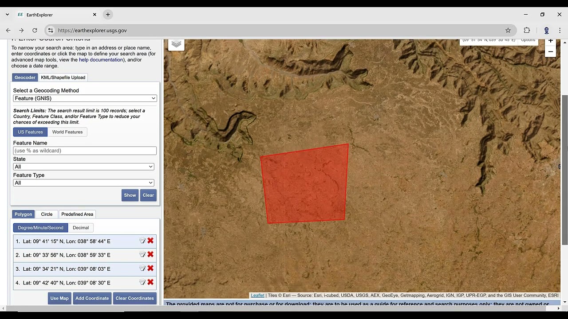568x319 pixels.
Task: Switch to Decimal coordinate format
Action: pos(81,228)
